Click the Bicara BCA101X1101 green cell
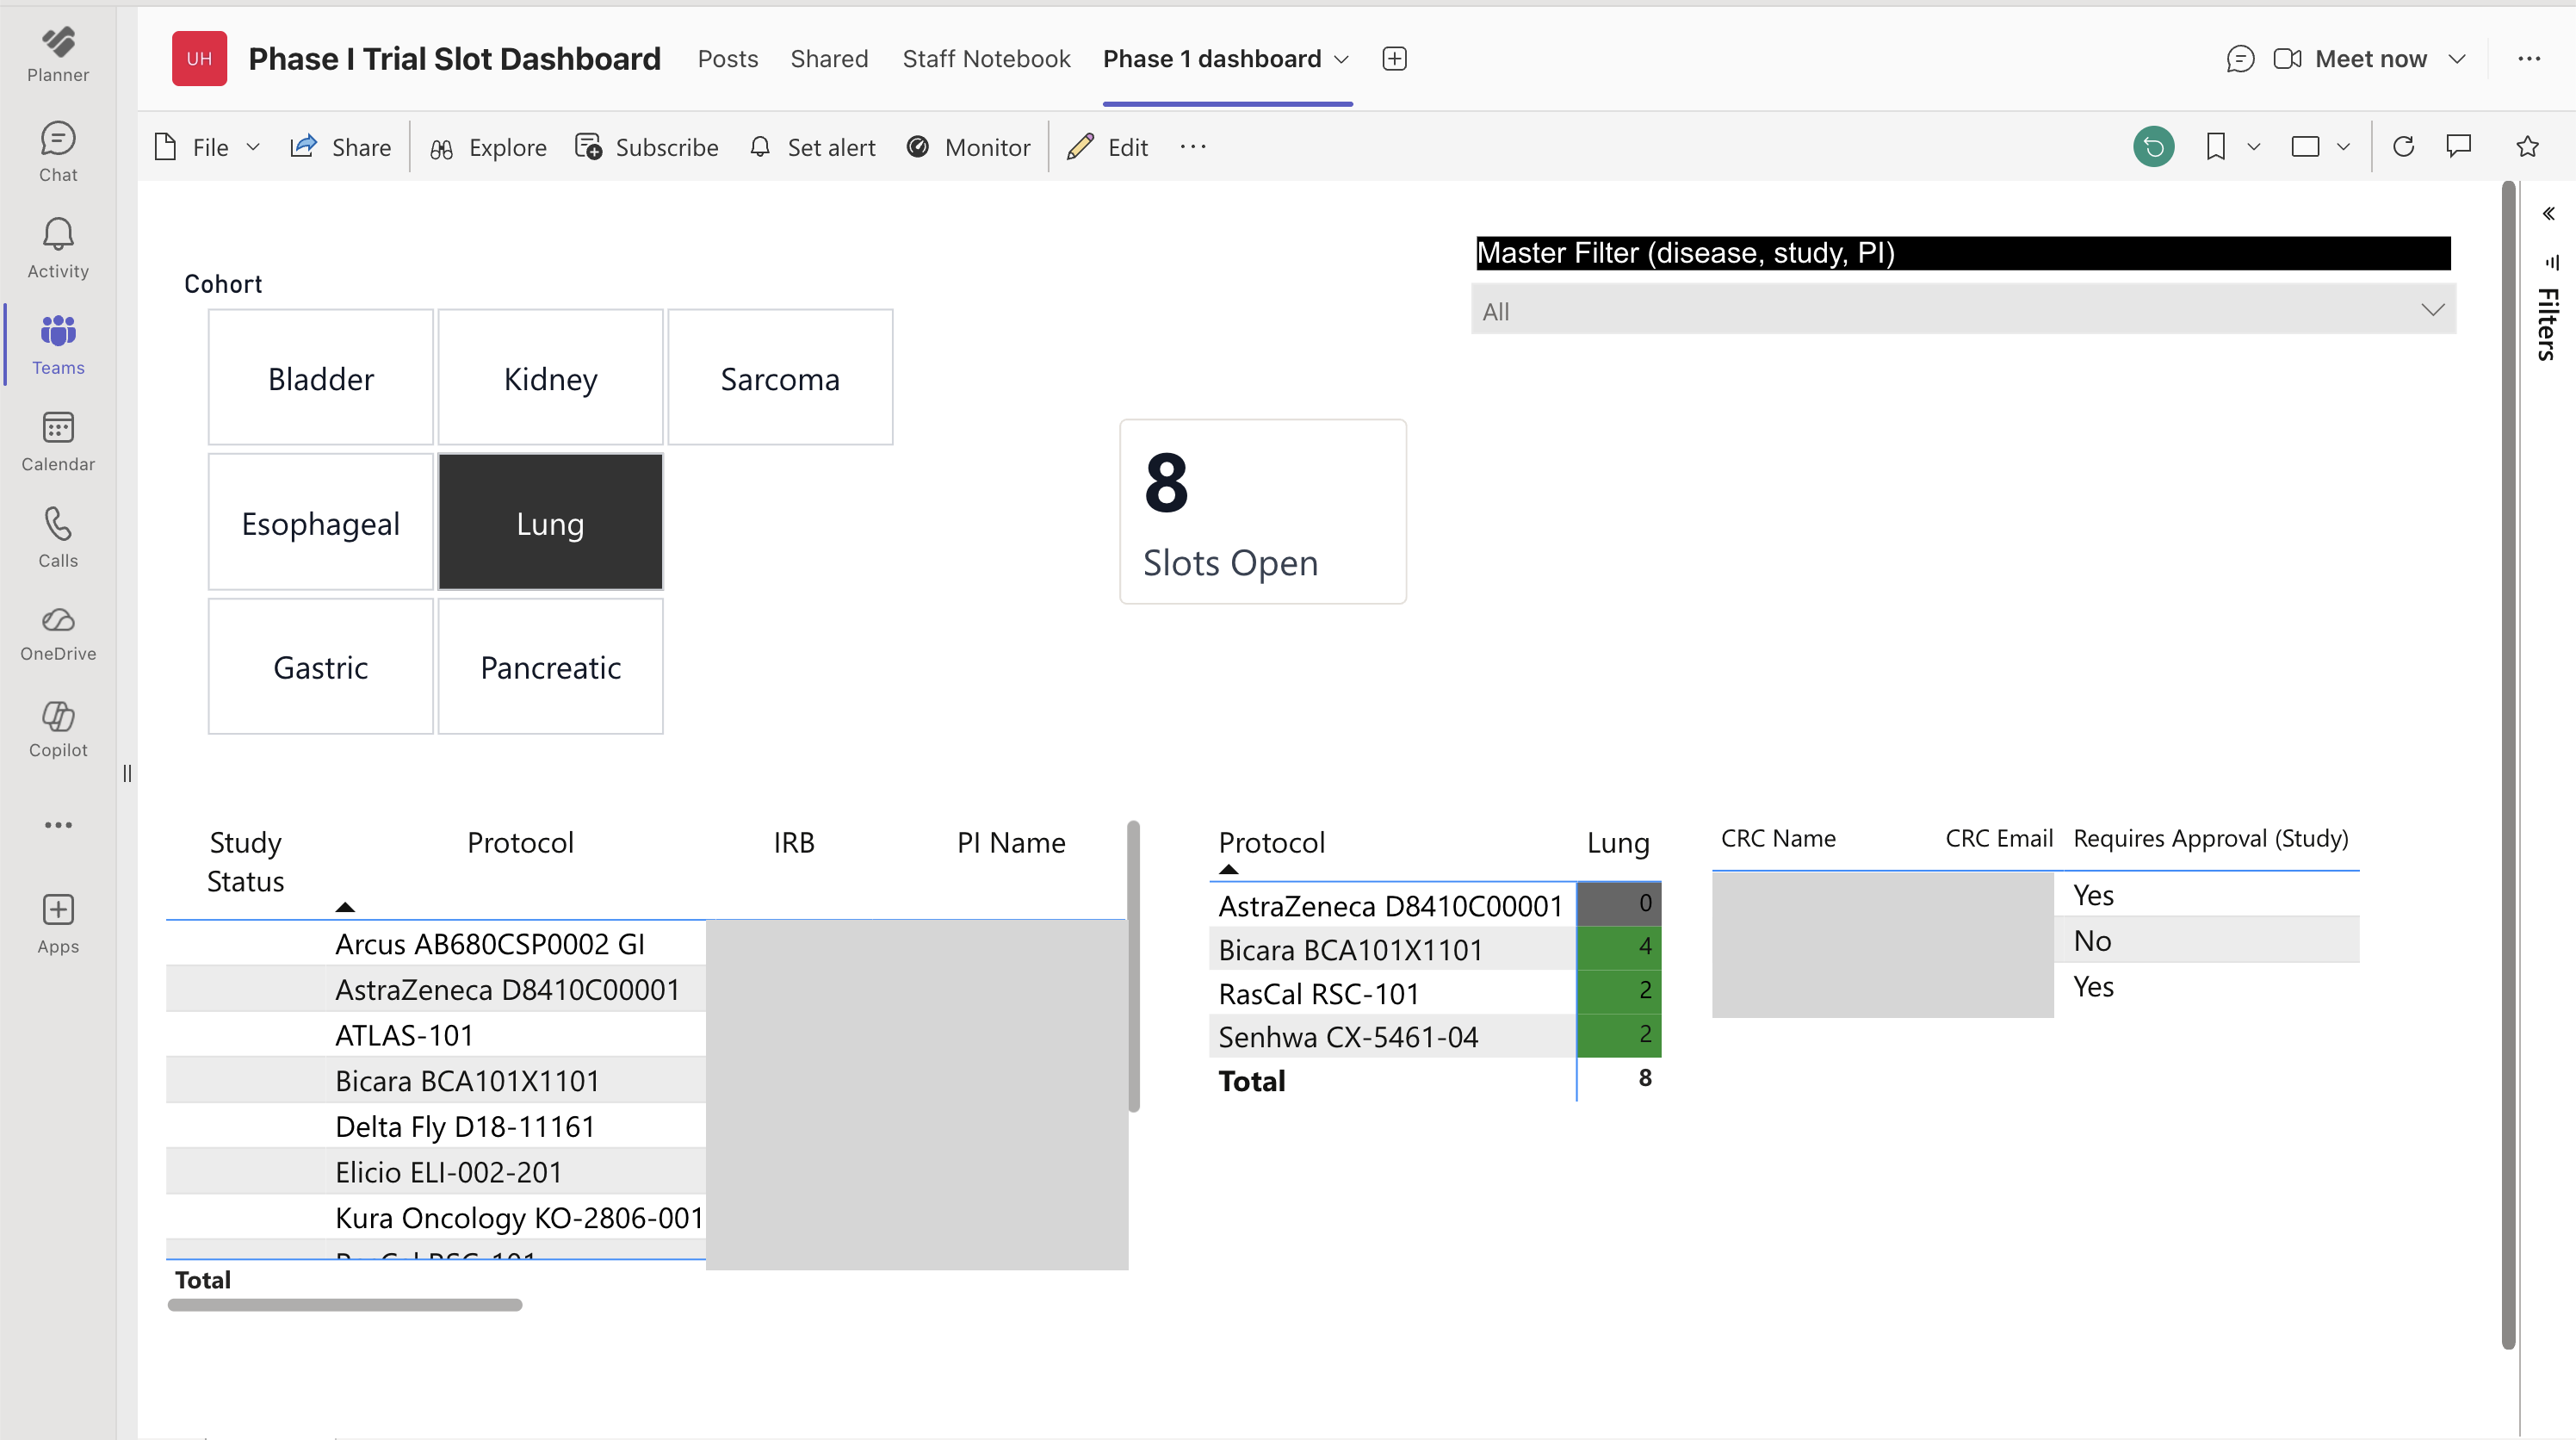 tap(1619, 947)
